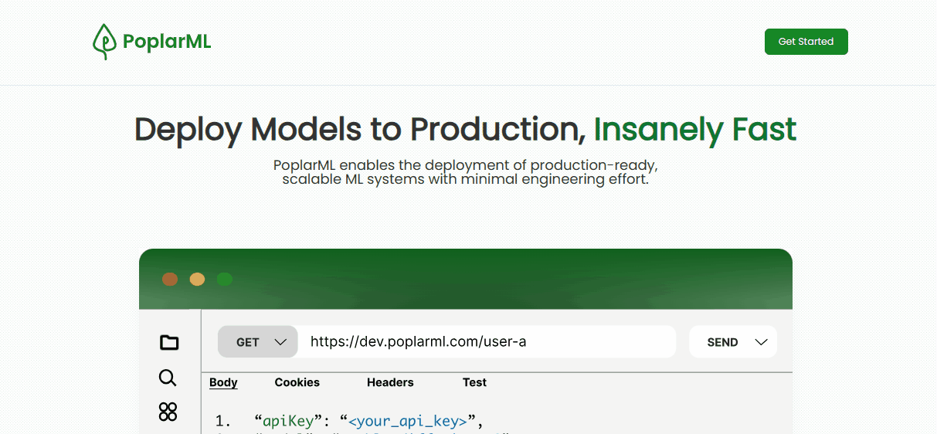Screen dimensions: 937x434
Task: Open the folder icon in mockup sidebar
Action: [168, 342]
